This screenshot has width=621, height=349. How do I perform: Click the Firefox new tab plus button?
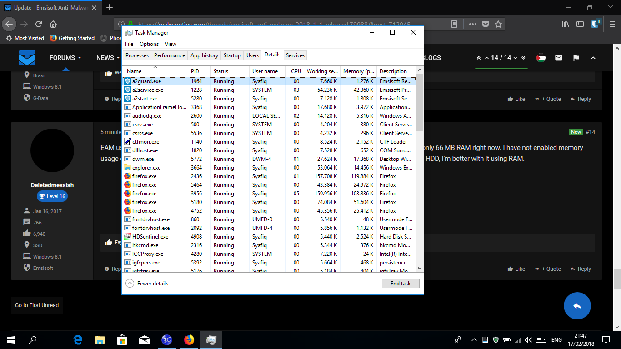click(x=110, y=7)
